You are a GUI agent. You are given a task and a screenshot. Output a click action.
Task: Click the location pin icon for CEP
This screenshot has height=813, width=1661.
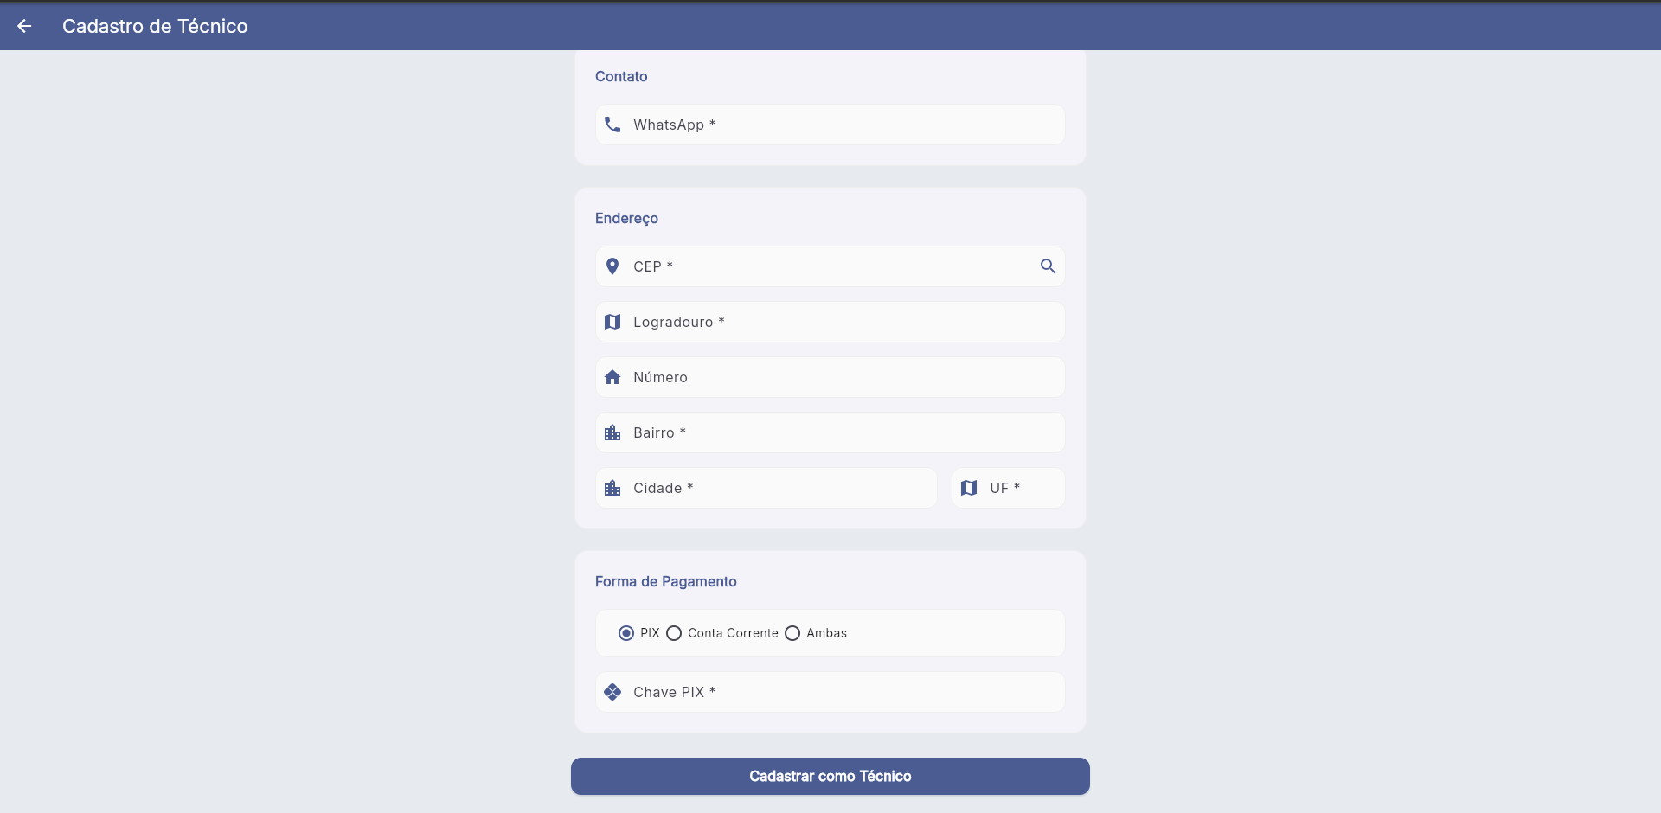[x=612, y=266]
